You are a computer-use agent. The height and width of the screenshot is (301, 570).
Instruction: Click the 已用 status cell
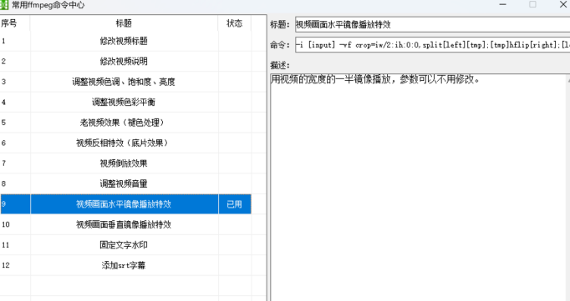click(x=235, y=204)
